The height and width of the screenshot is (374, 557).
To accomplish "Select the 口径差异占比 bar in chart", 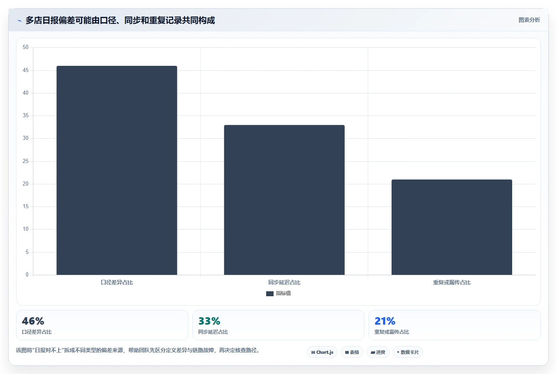I will (x=117, y=170).
